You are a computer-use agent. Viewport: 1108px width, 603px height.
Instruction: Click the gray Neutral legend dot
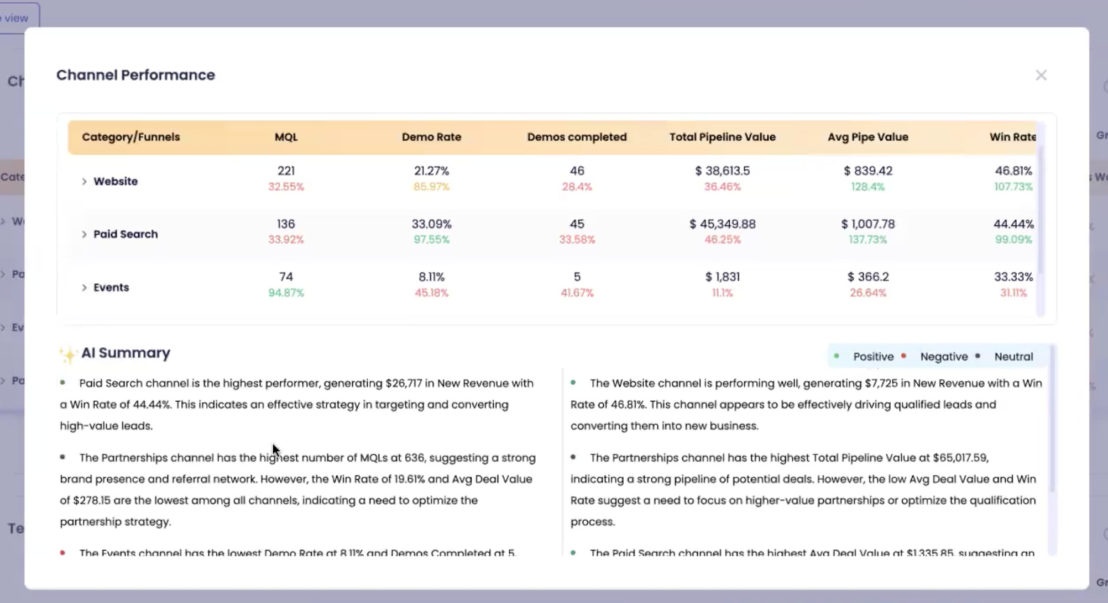[x=978, y=356]
